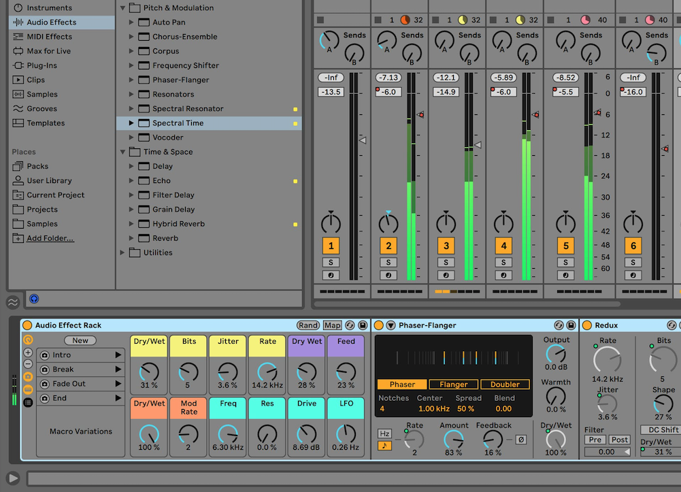Solo track 5

(x=565, y=263)
